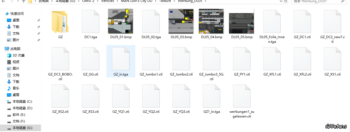Select the GZ_Jumbo1.cti file
This screenshot has width=350, height=132.
point(151,62)
